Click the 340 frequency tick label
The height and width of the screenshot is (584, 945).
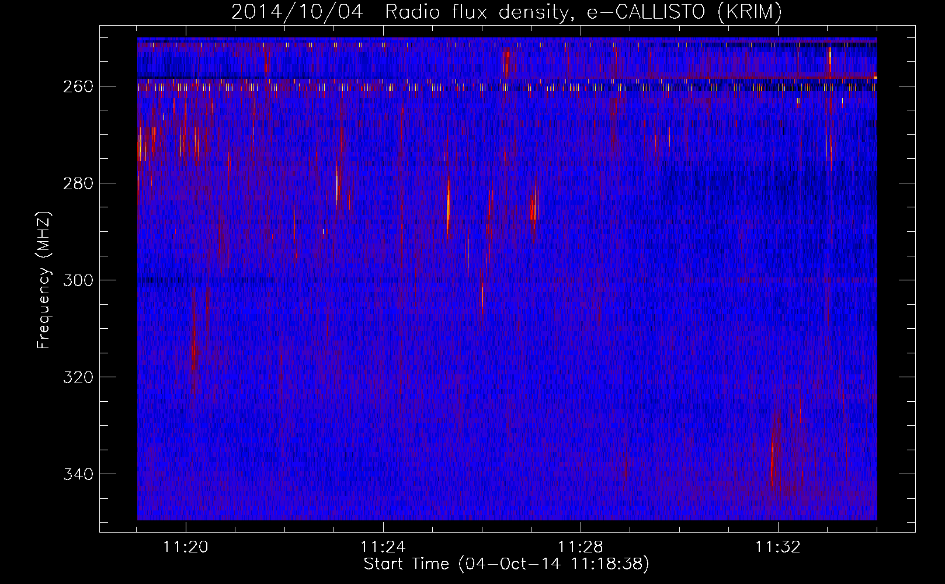tap(78, 474)
